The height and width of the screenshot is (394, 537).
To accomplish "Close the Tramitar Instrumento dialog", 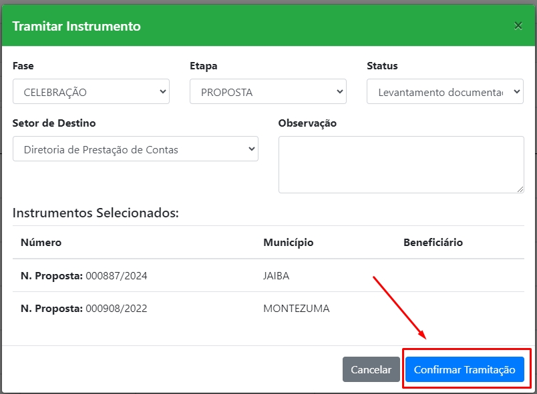I will click(x=518, y=26).
